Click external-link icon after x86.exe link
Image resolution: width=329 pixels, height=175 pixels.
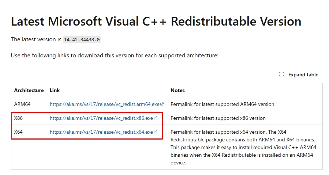tap(155, 118)
